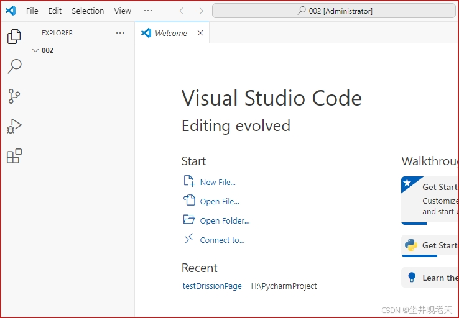The image size is (459, 318).
Task: Click the New File icon under Start
Action: pyautogui.click(x=189, y=181)
